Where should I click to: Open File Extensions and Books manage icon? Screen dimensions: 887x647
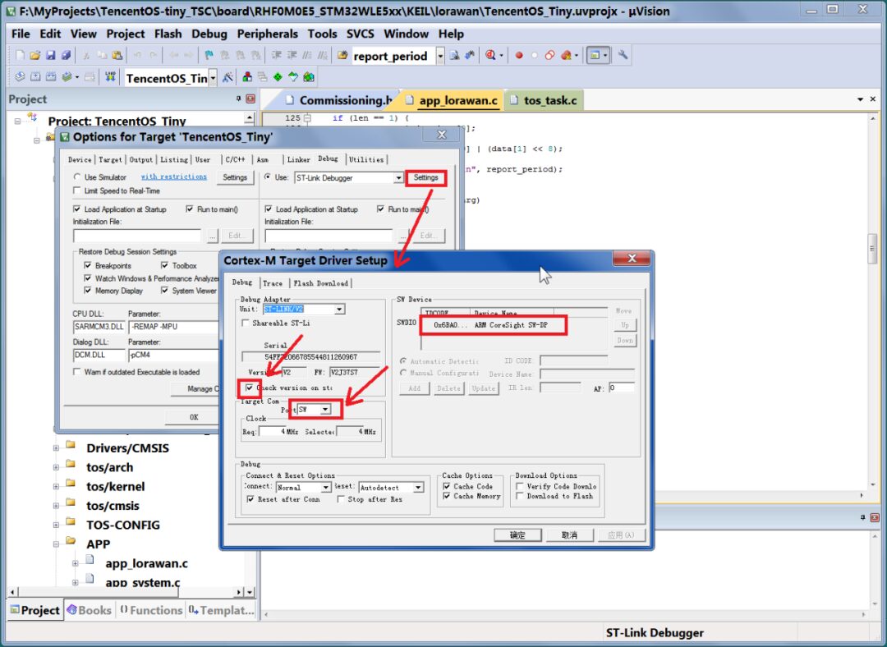[x=247, y=77]
